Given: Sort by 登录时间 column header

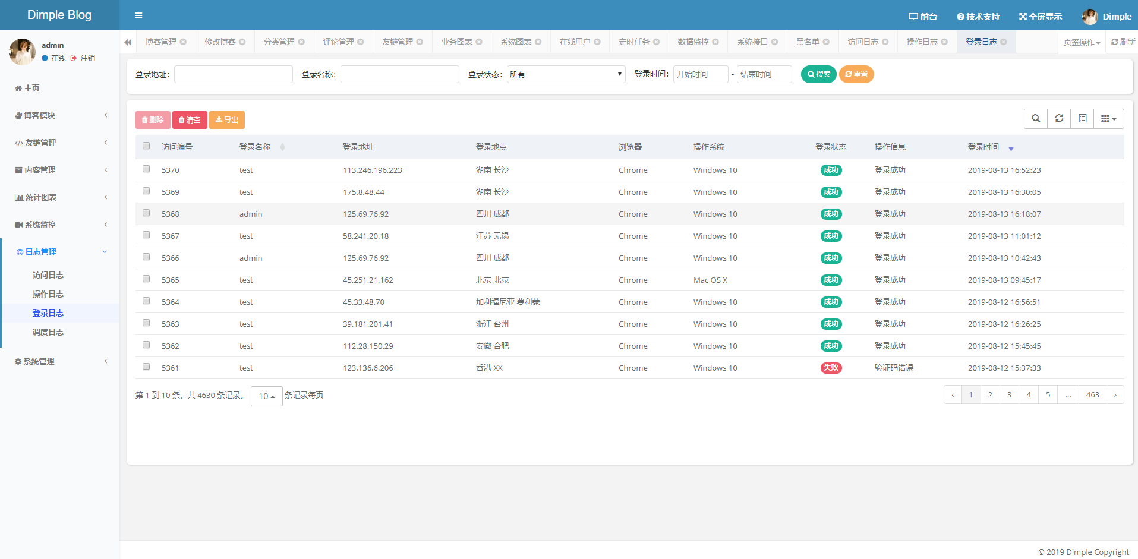Looking at the screenshot, I should [990, 147].
